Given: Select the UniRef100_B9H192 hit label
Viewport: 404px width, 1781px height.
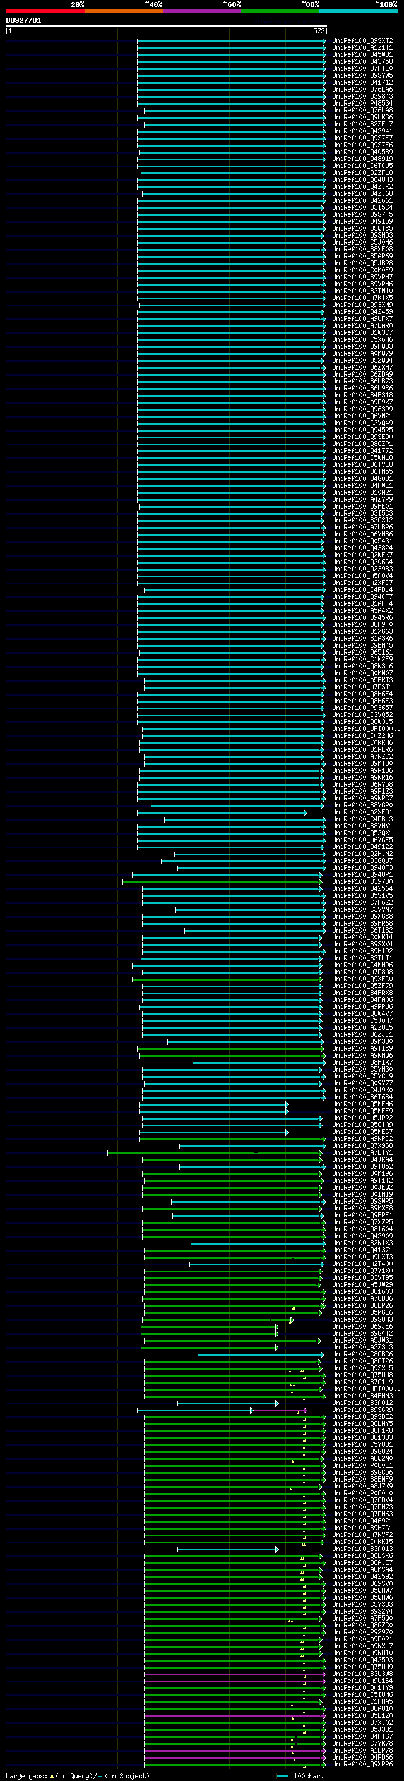Looking at the screenshot, I should pyautogui.click(x=362, y=951).
